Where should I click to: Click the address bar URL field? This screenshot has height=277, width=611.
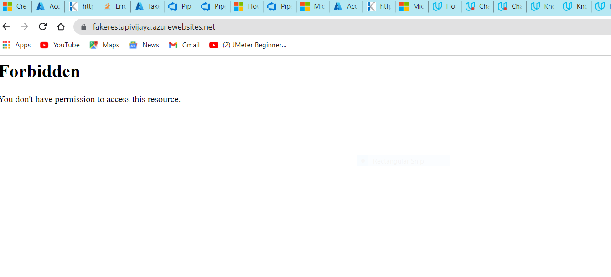[182, 26]
